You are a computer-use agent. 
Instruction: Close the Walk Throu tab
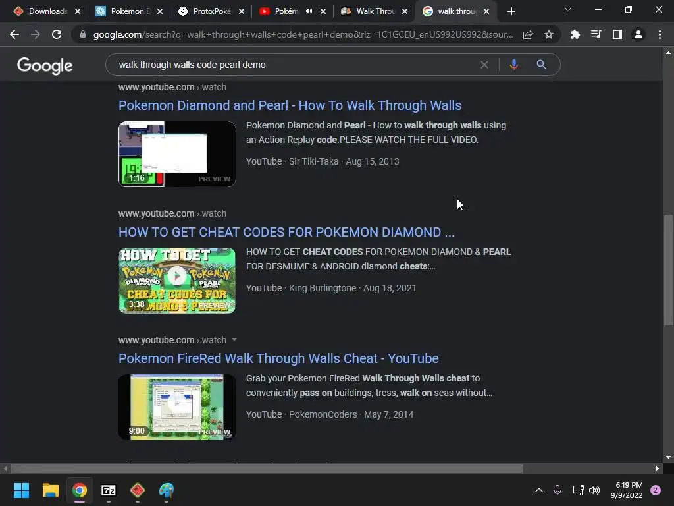[x=405, y=11]
